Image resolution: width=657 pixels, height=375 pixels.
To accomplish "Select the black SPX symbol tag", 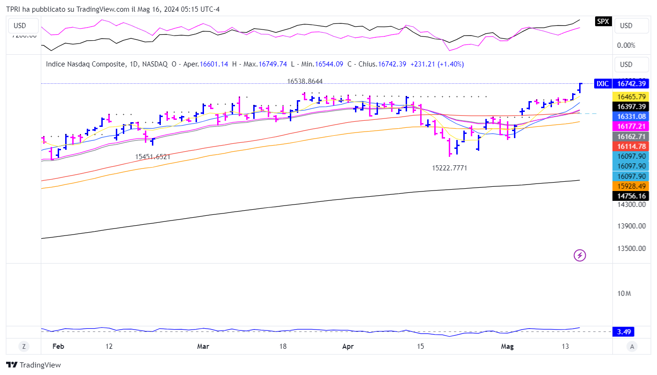I will point(603,21).
